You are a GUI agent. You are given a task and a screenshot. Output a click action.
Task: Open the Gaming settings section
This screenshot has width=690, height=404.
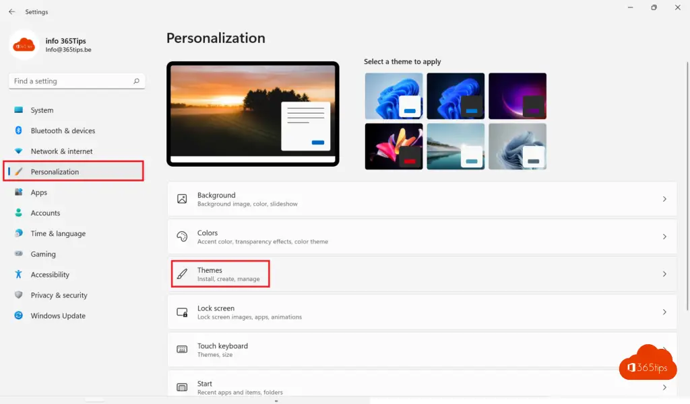[43, 254]
